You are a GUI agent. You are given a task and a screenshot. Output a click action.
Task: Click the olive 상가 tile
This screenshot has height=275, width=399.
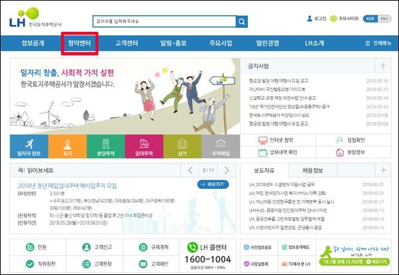pos(182,146)
